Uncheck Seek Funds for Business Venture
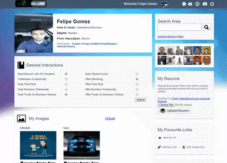 [66, 94]
